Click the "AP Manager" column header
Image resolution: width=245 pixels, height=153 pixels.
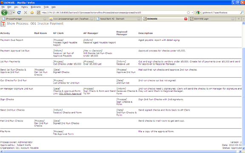point(91,33)
